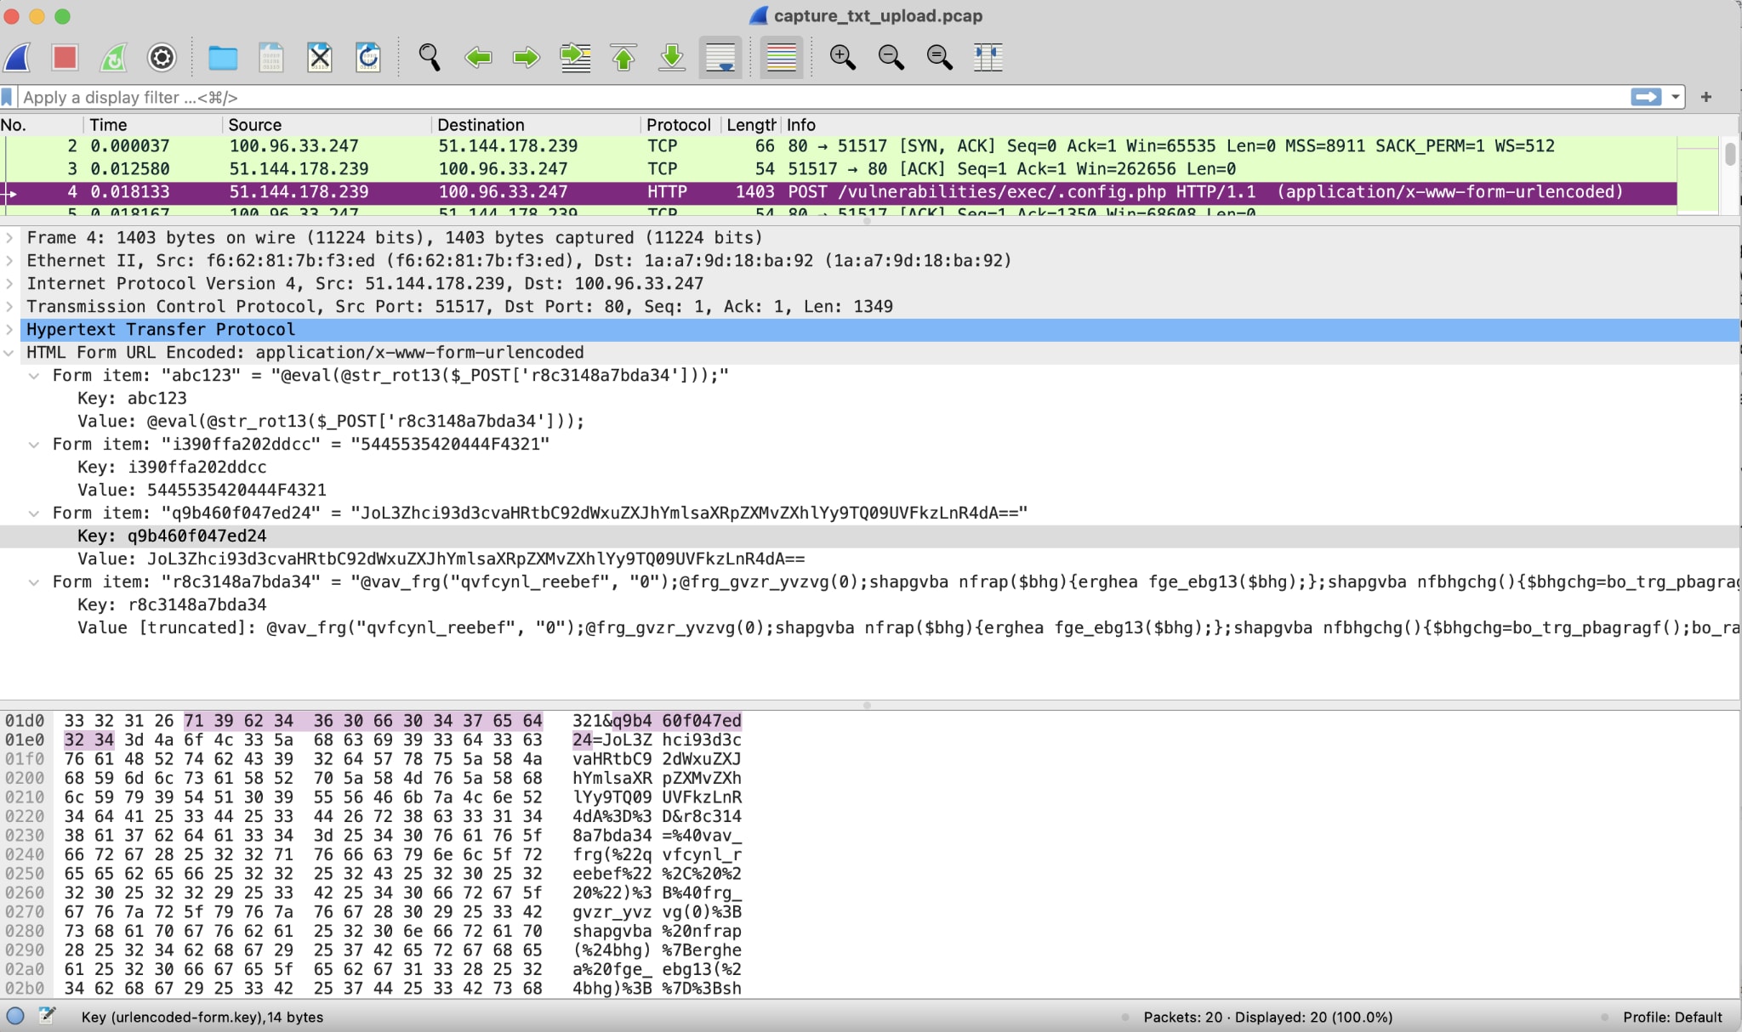Zoom in main window text

(x=843, y=58)
